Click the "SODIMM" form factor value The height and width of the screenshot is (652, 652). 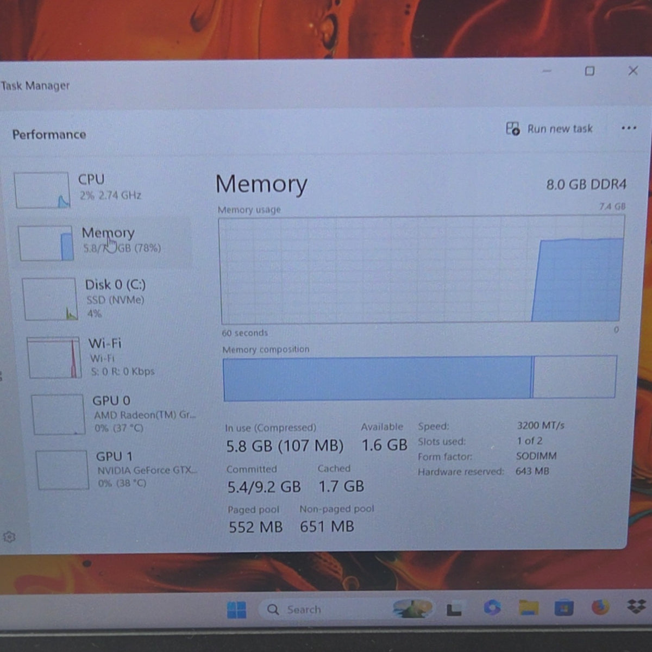(x=536, y=456)
